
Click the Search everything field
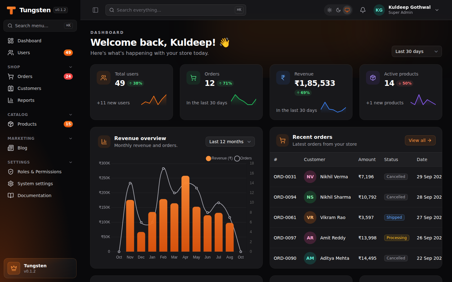click(176, 10)
